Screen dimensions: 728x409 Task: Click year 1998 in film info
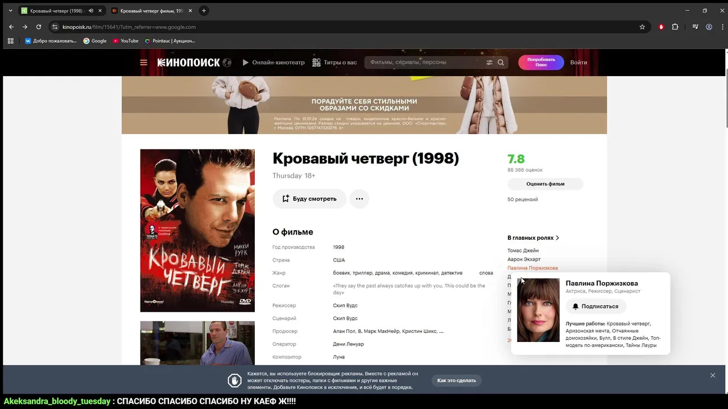(x=338, y=247)
